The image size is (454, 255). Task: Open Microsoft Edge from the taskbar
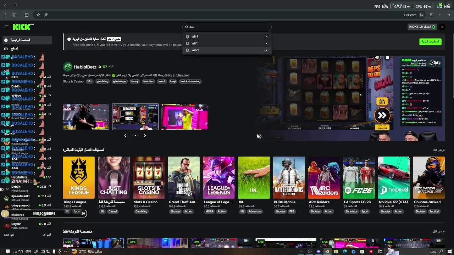coord(344,251)
